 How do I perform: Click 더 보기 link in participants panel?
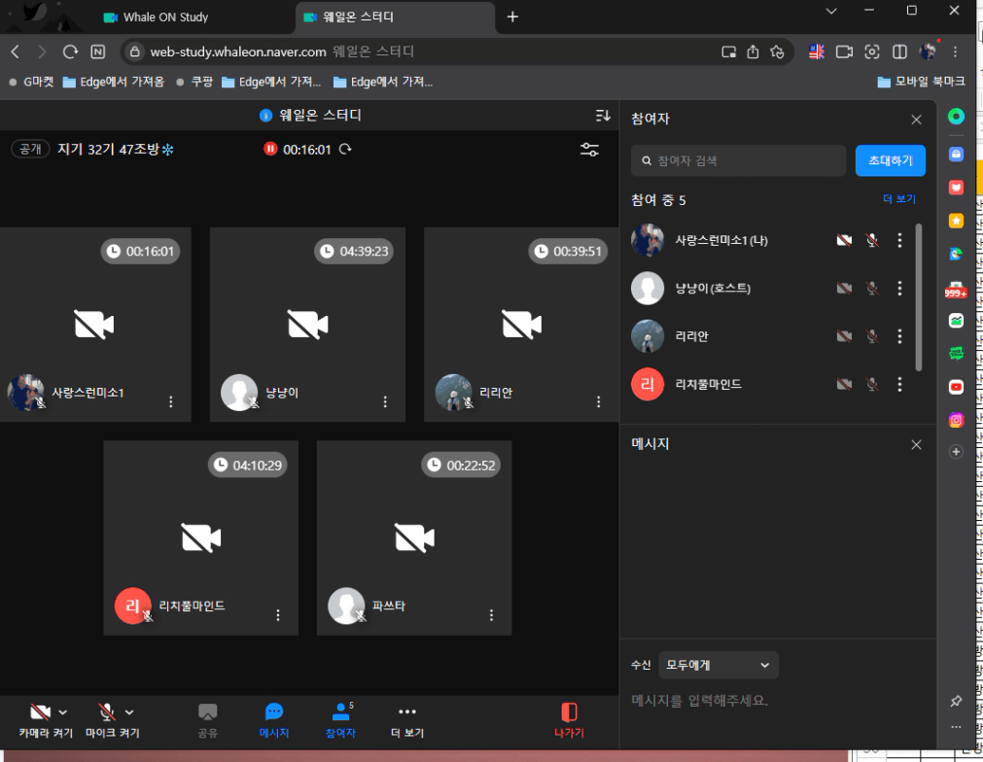coord(899,199)
